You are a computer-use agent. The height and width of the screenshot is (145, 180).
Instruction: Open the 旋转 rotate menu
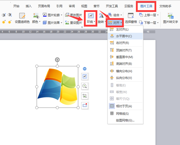[x=102, y=18]
